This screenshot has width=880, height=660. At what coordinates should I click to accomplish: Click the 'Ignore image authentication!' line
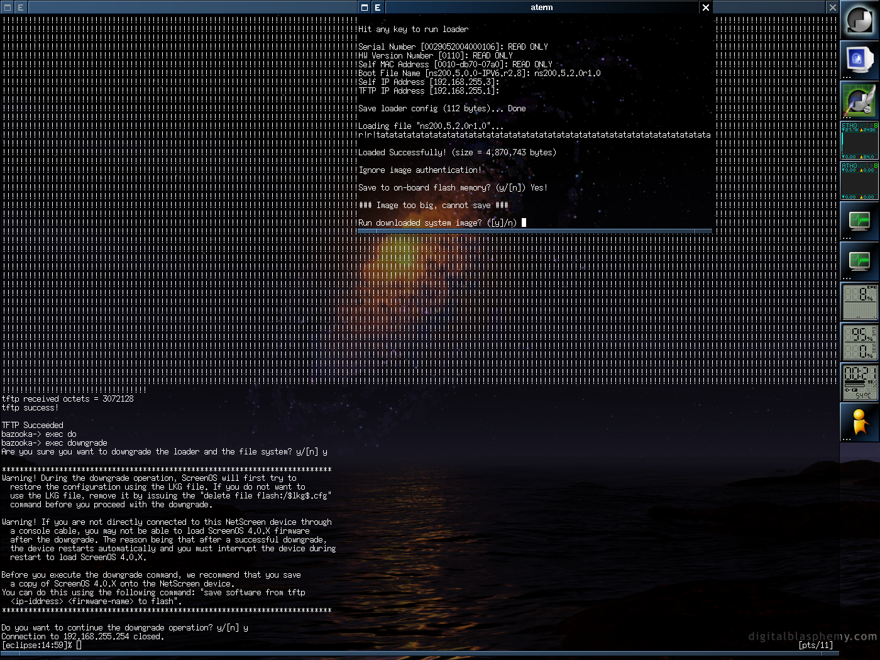(x=420, y=170)
